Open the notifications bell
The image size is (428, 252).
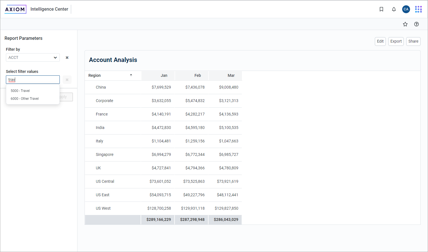click(394, 9)
